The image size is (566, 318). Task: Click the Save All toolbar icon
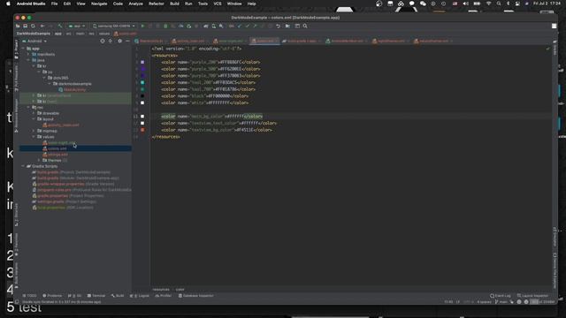(x=26, y=26)
